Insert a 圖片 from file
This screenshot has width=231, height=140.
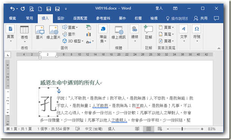[39, 32]
